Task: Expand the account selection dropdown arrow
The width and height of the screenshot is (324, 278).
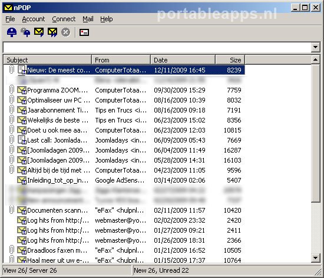Action: (x=315, y=47)
